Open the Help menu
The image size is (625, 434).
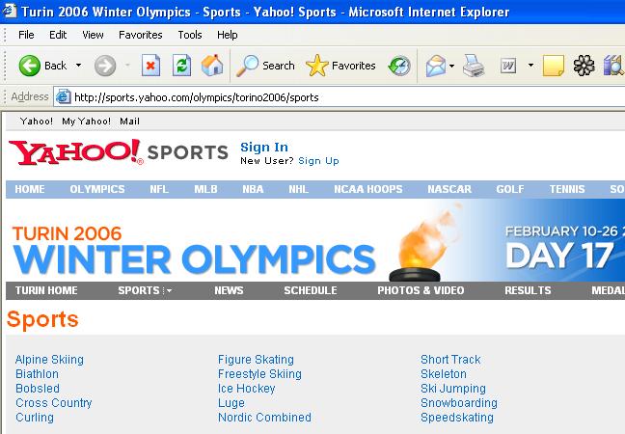[x=228, y=35]
